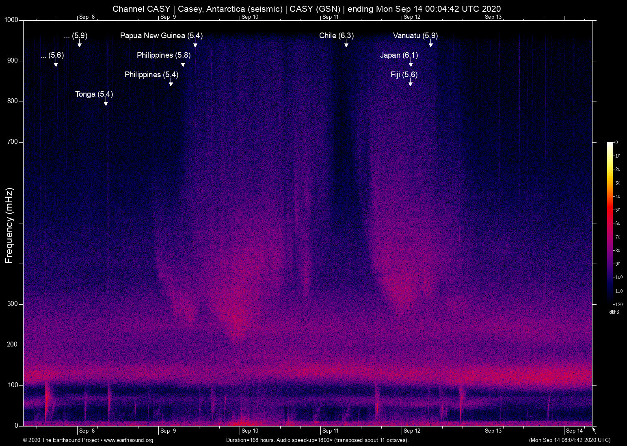Select the Philippines (5.8) annotation
The height and width of the screenshot is (446, 627).
pyautogui.click(x=164, y=55)
